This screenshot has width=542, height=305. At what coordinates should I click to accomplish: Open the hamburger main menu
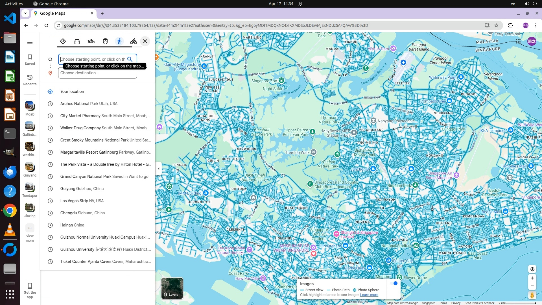tap(30, 42)
